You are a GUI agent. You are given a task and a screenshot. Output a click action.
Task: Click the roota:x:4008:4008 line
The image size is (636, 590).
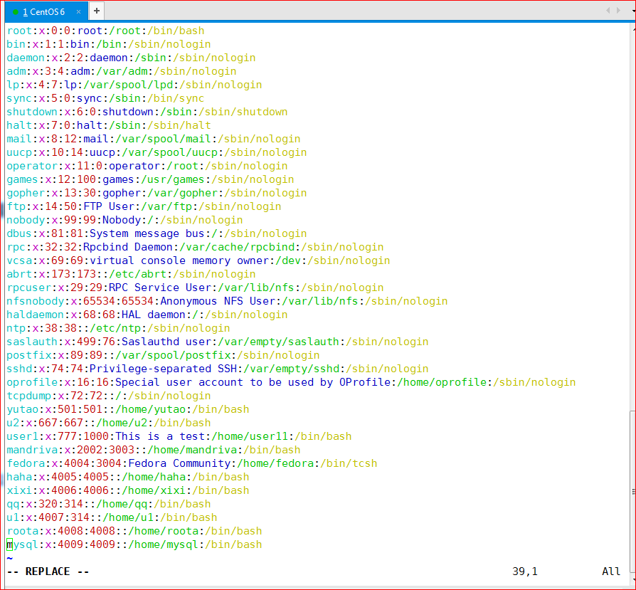coord(134,531)
